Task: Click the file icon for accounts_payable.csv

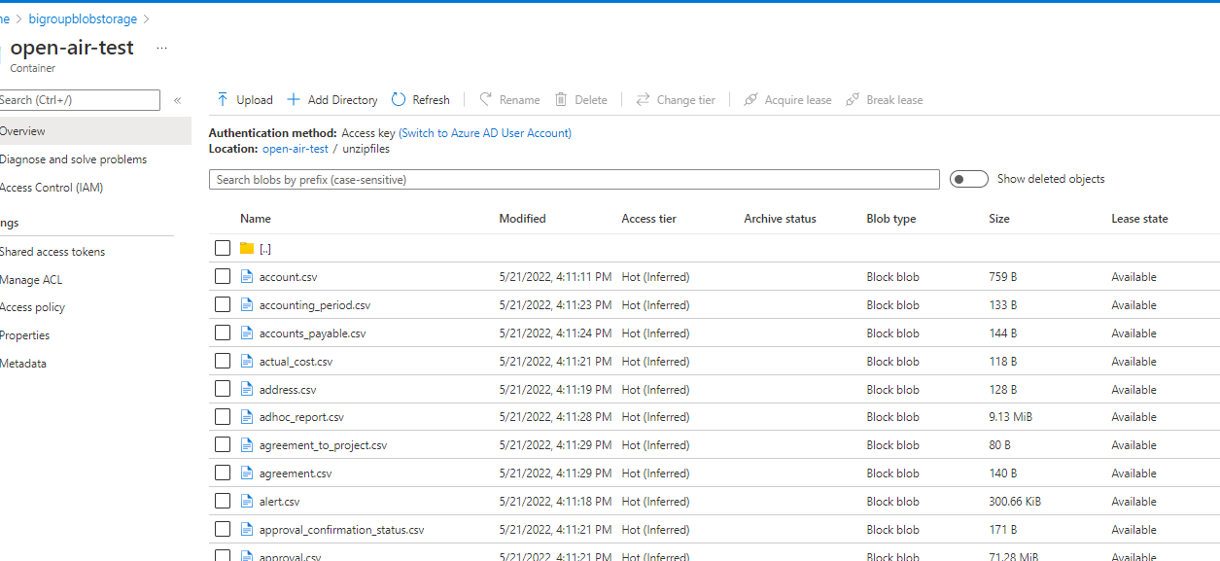Action: [247, 333]
